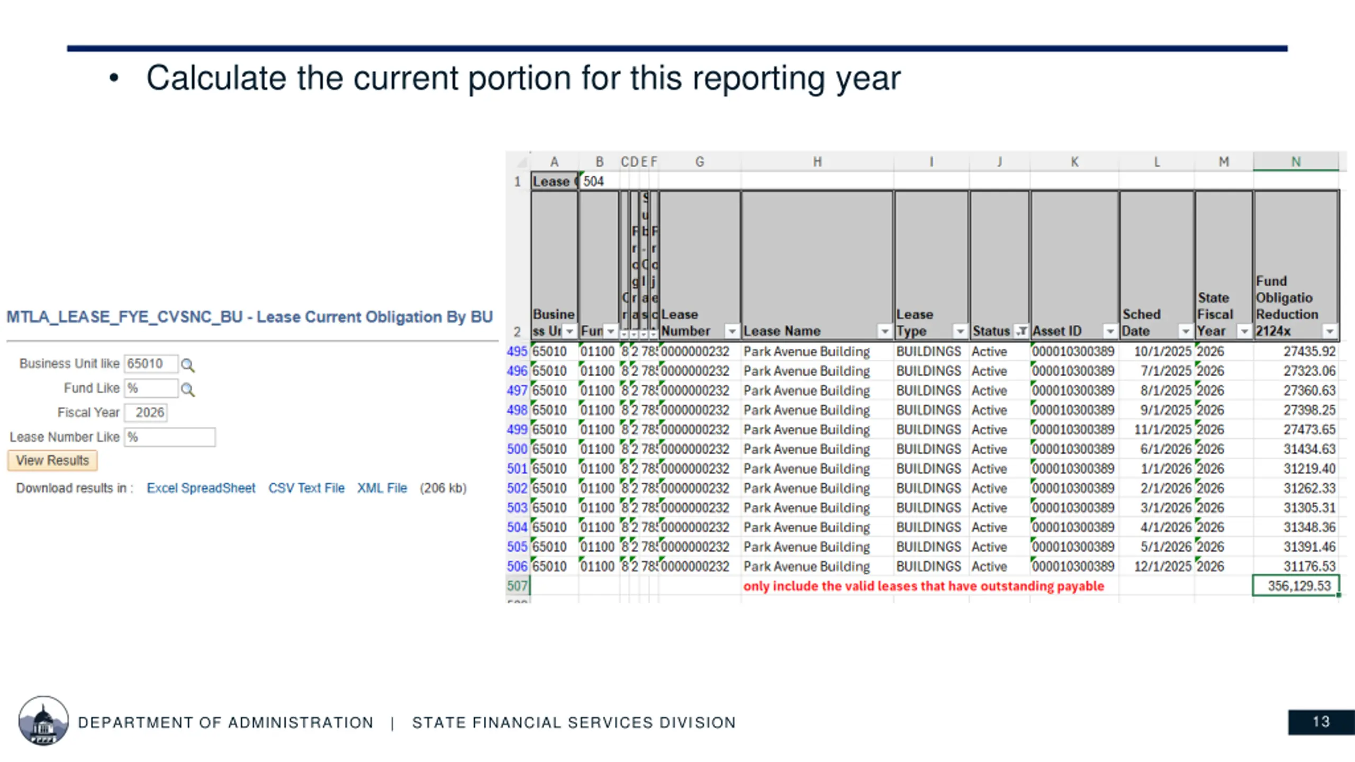Select column N header
Viewport: 1355px width, 762px height.
pos(1295,162)
